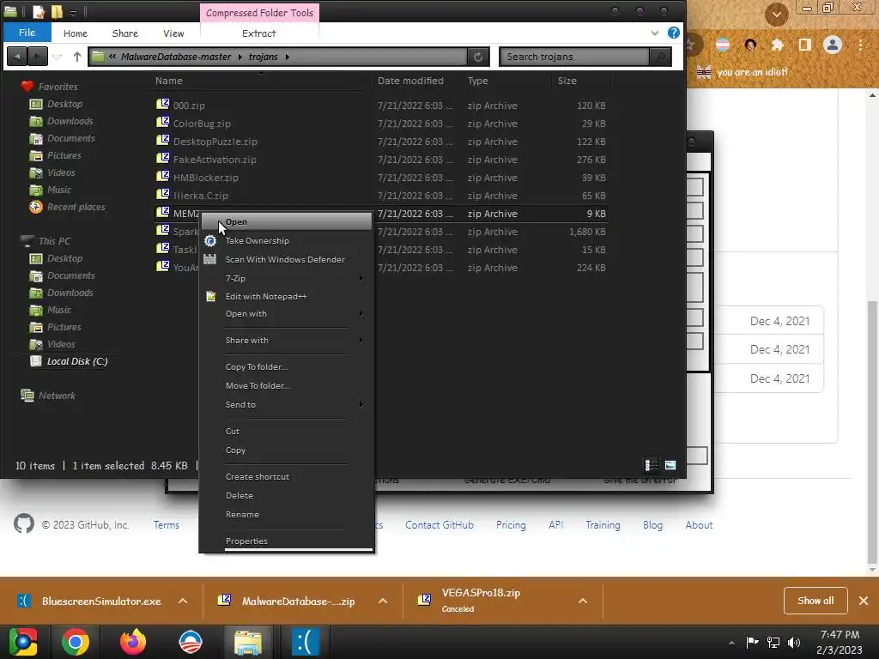
Task: Open the File ribbon tab
Action: pyautogui.click(x=27, y=33)
